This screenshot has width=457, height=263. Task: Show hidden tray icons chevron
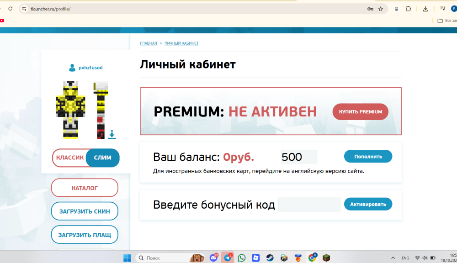point(393,258)
